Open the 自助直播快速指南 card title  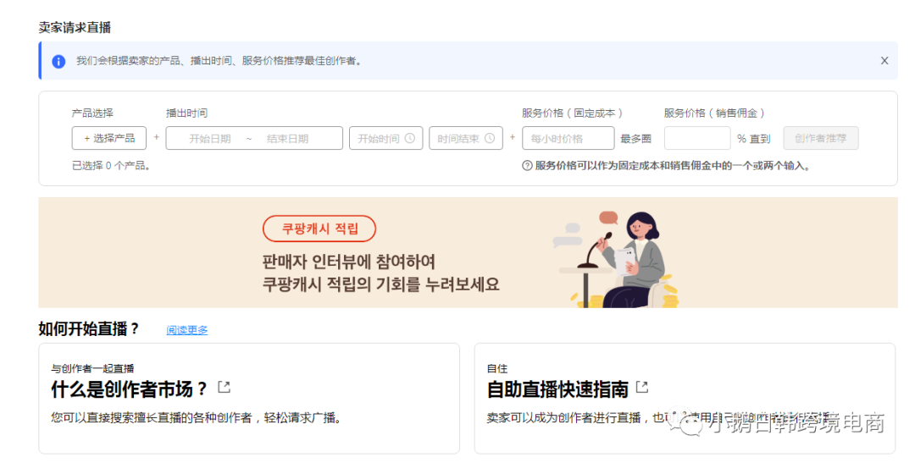(557, 389)
